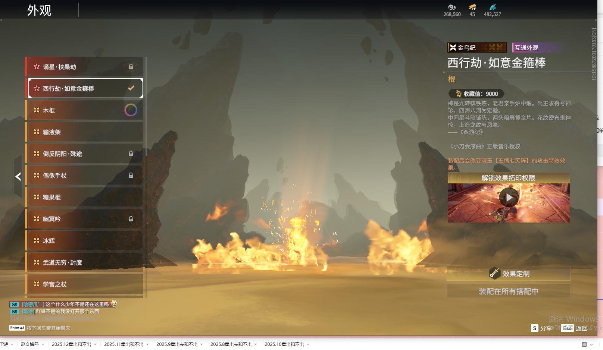Click the emoji at end of 哈密瓜's message
This screenshot has width=603, height=350.
[113, 304]
